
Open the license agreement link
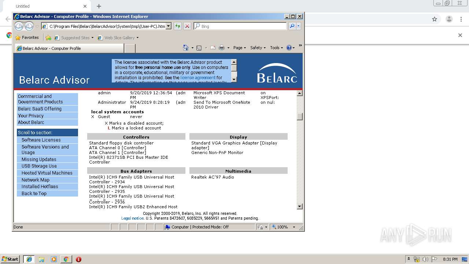pyautogui.click(x=198, y=78)
